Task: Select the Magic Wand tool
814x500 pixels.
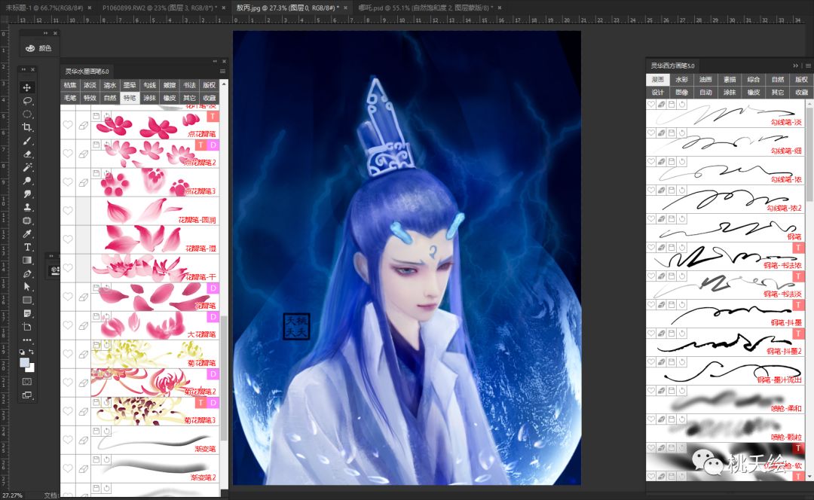Action: coord(28,167)
